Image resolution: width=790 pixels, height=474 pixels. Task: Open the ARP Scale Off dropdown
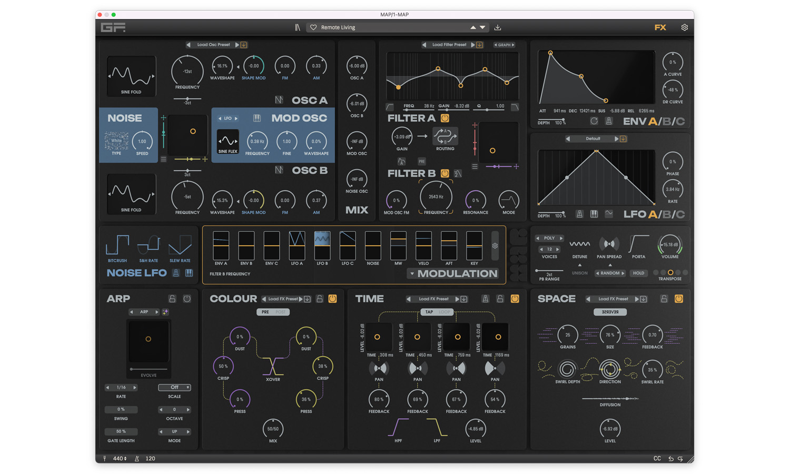(x=174, y=387)
